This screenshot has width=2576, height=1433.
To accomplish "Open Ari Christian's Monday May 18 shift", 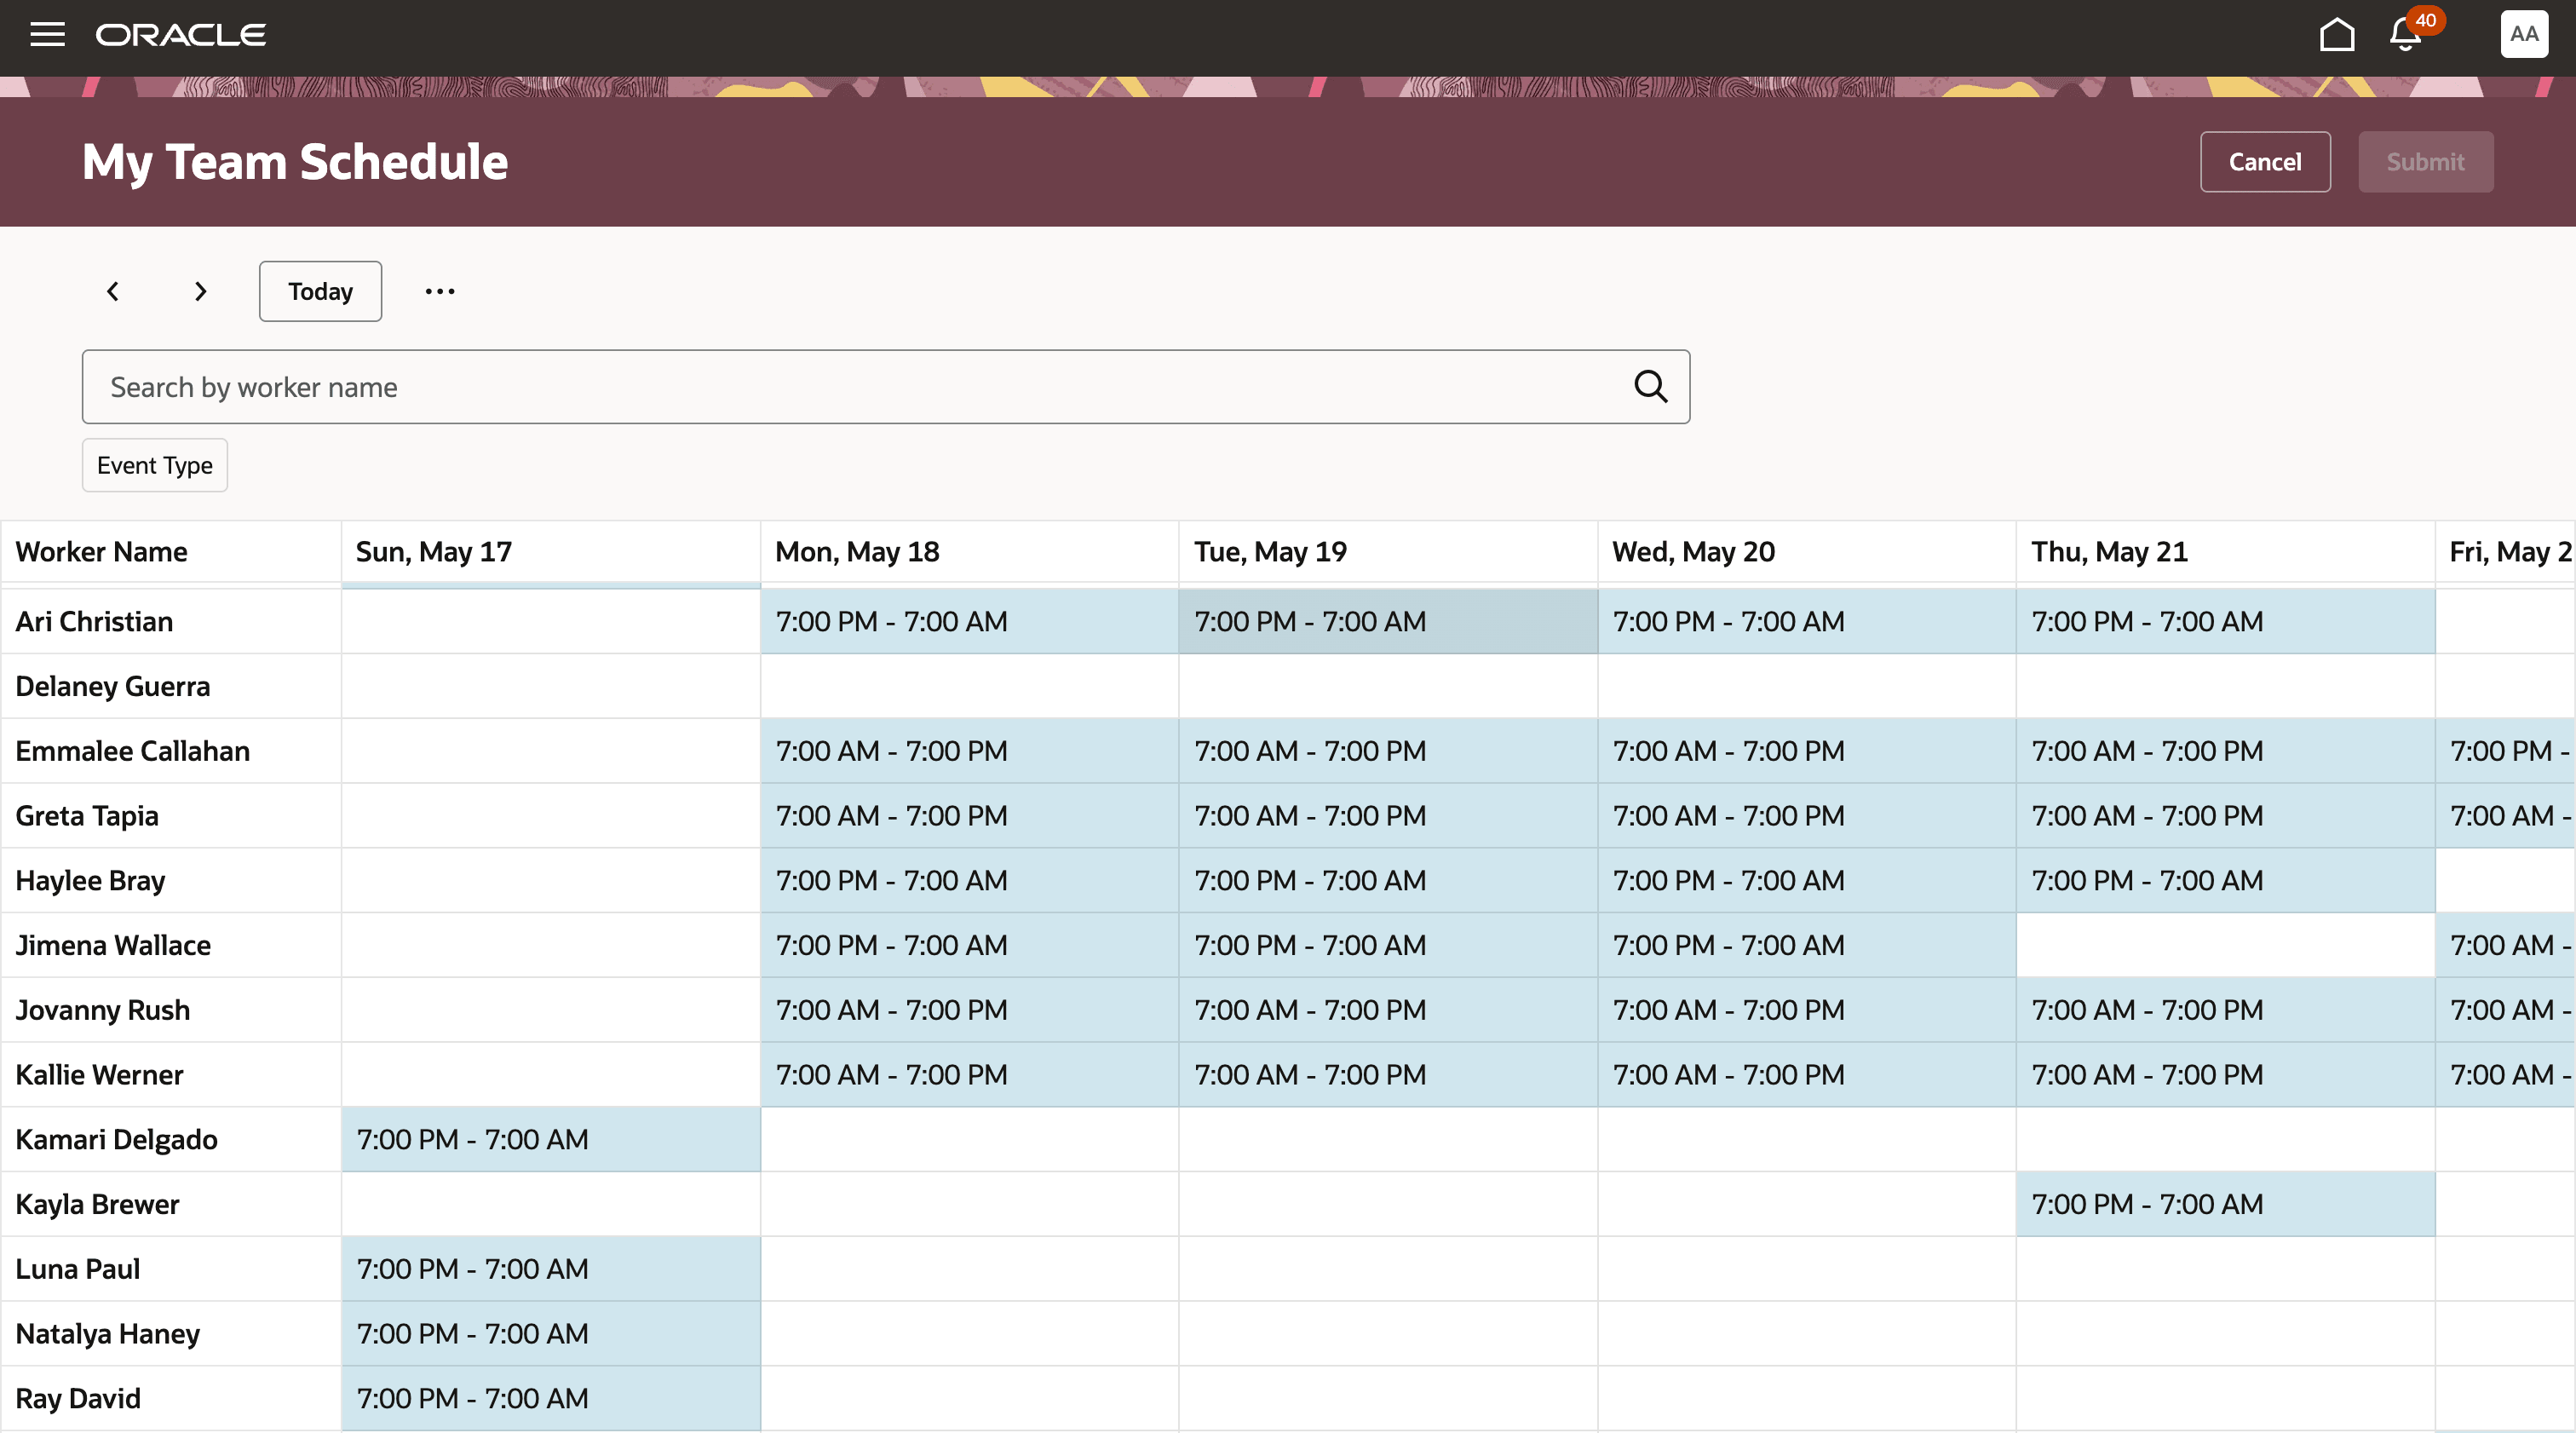I will point(969,622).
